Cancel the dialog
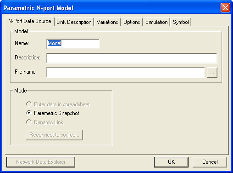233x173 pixels. (210, 162)
